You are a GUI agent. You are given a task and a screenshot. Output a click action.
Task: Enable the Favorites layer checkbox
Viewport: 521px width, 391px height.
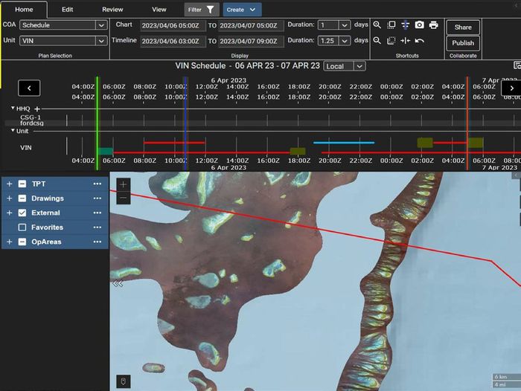pos(22,227)
